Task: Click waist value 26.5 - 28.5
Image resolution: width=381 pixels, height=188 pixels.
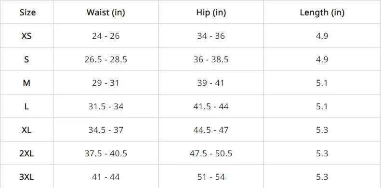Action: click(x=105, y=59)
